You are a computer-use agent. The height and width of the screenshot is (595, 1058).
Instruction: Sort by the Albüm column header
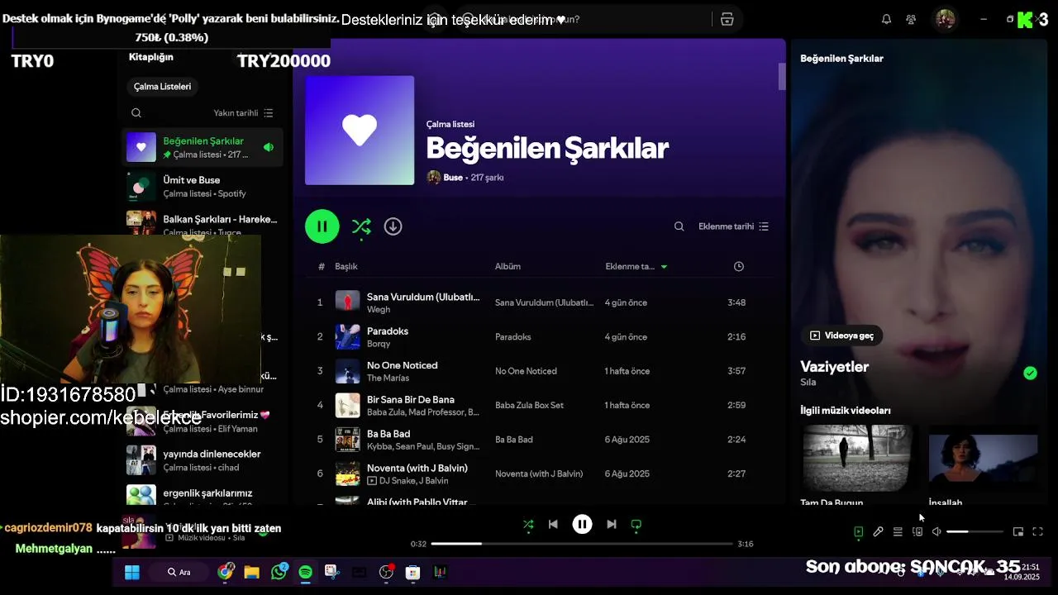coord(508,267)
